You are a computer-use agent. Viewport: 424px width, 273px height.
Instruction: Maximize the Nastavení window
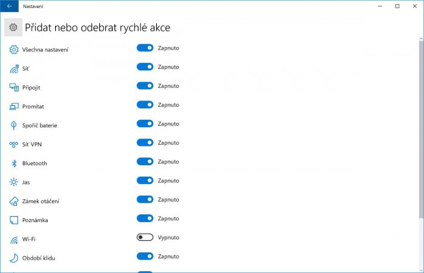click(x=397, y=6)
